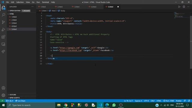This screenshot has width=192, height=108.
Task: Open the body breadcrumb dropdown
Action: pos(61,11)
